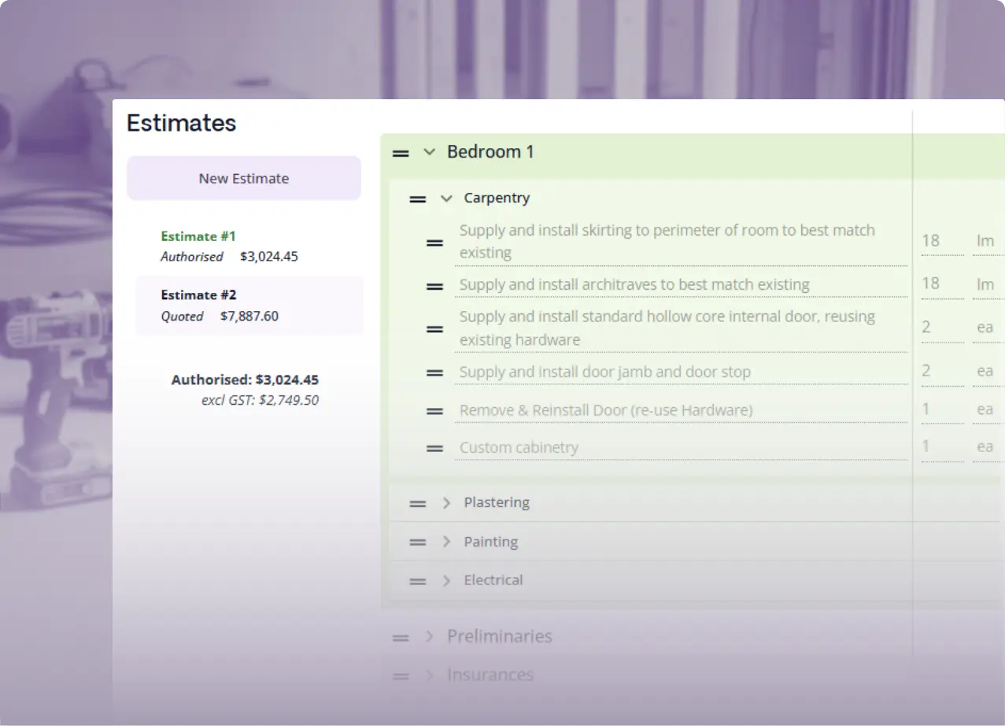Expand the Insurances section
Viewport: 1005px width, 726px height.
(429, 675)
